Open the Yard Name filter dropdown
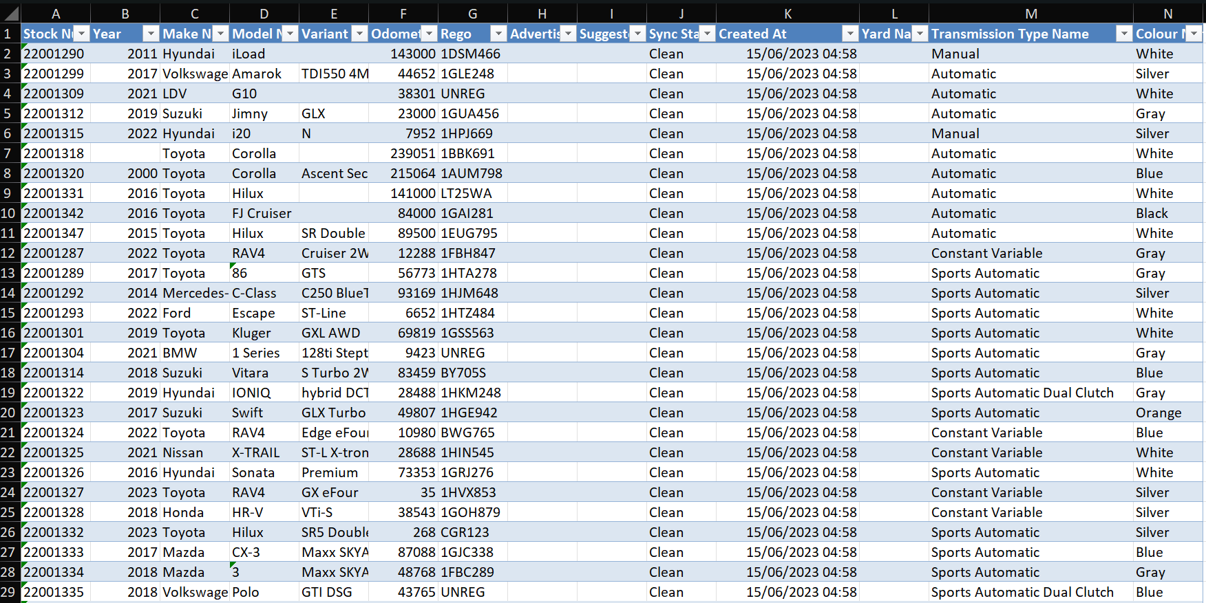Screen dimensions: 1206x603 click(920, 34)
